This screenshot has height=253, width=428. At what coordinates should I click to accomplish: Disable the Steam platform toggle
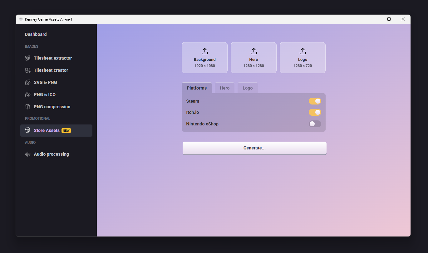(x=315, y=101)
